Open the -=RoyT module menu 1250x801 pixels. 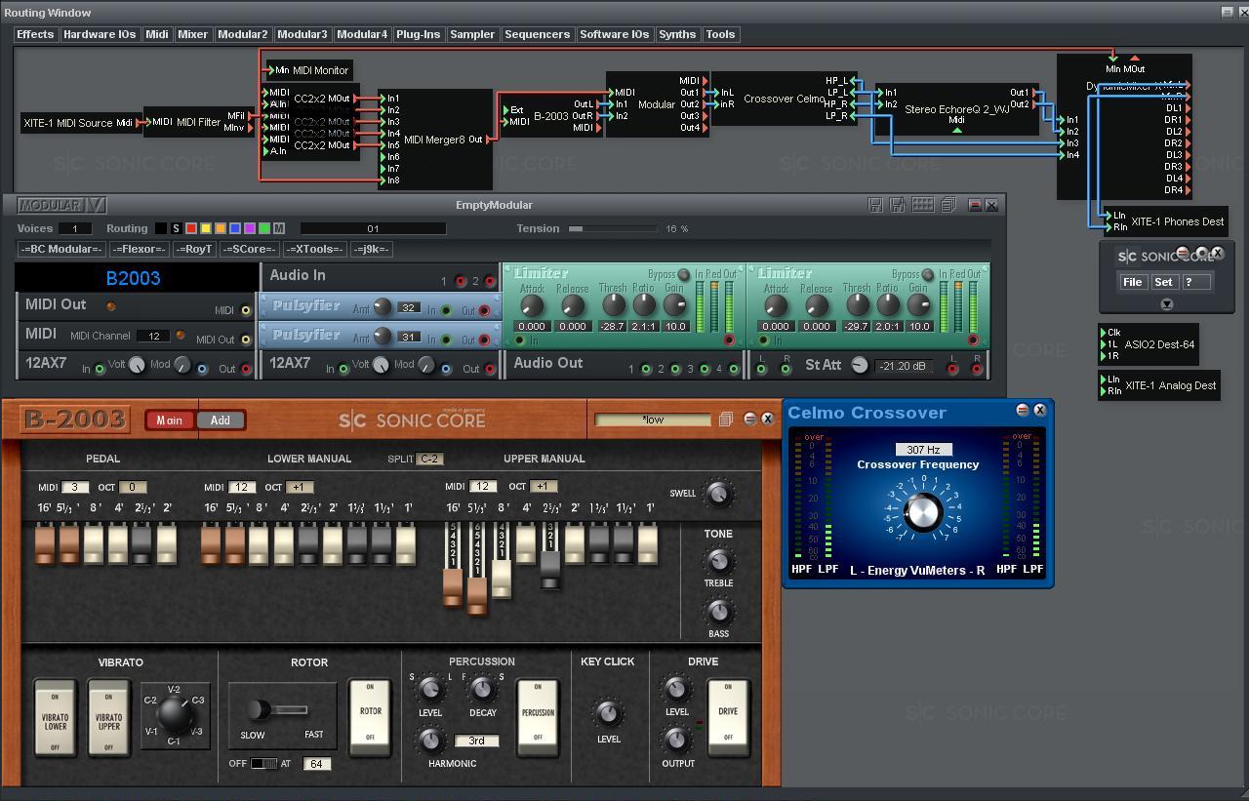(193, 249)
